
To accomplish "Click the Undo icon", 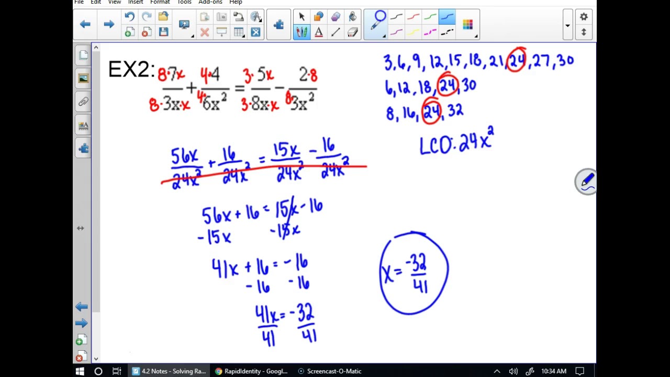I will click(x=129, y=17).
